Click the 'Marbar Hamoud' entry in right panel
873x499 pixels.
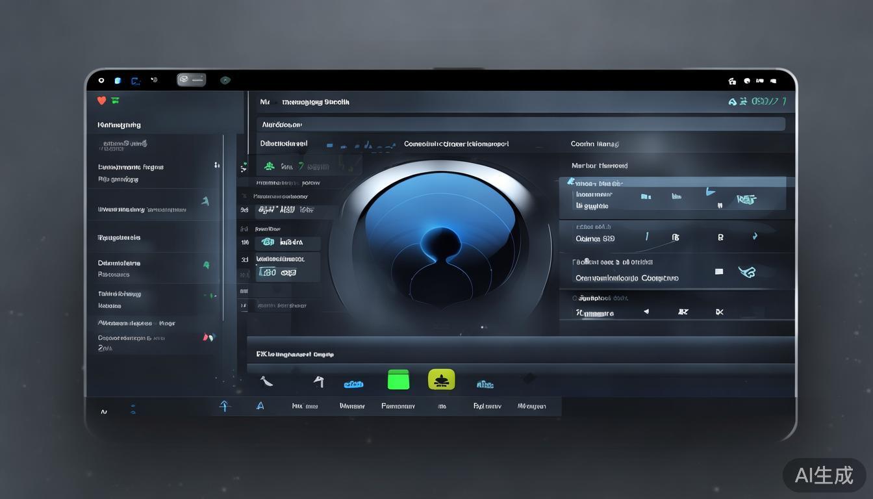pyautogui.click(x=599, y=166)
